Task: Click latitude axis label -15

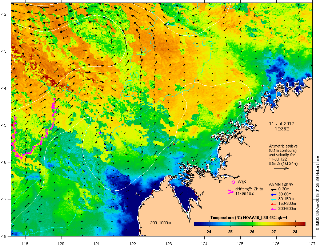Action: 4,125
